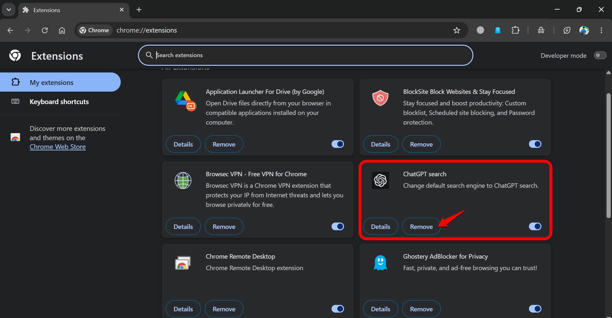Image resolution: width=612 pixels, height=318 pixels.
Task: Select My extensions in sidebar
Action: pos(60,82)
